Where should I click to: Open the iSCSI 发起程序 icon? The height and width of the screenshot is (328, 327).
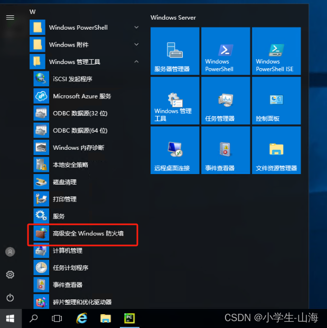[x=41, y=79]
